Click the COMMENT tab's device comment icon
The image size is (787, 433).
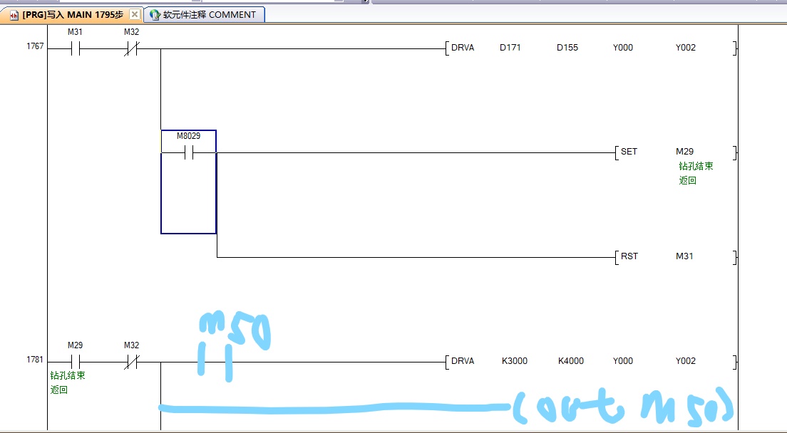click(x=155, y=14)
